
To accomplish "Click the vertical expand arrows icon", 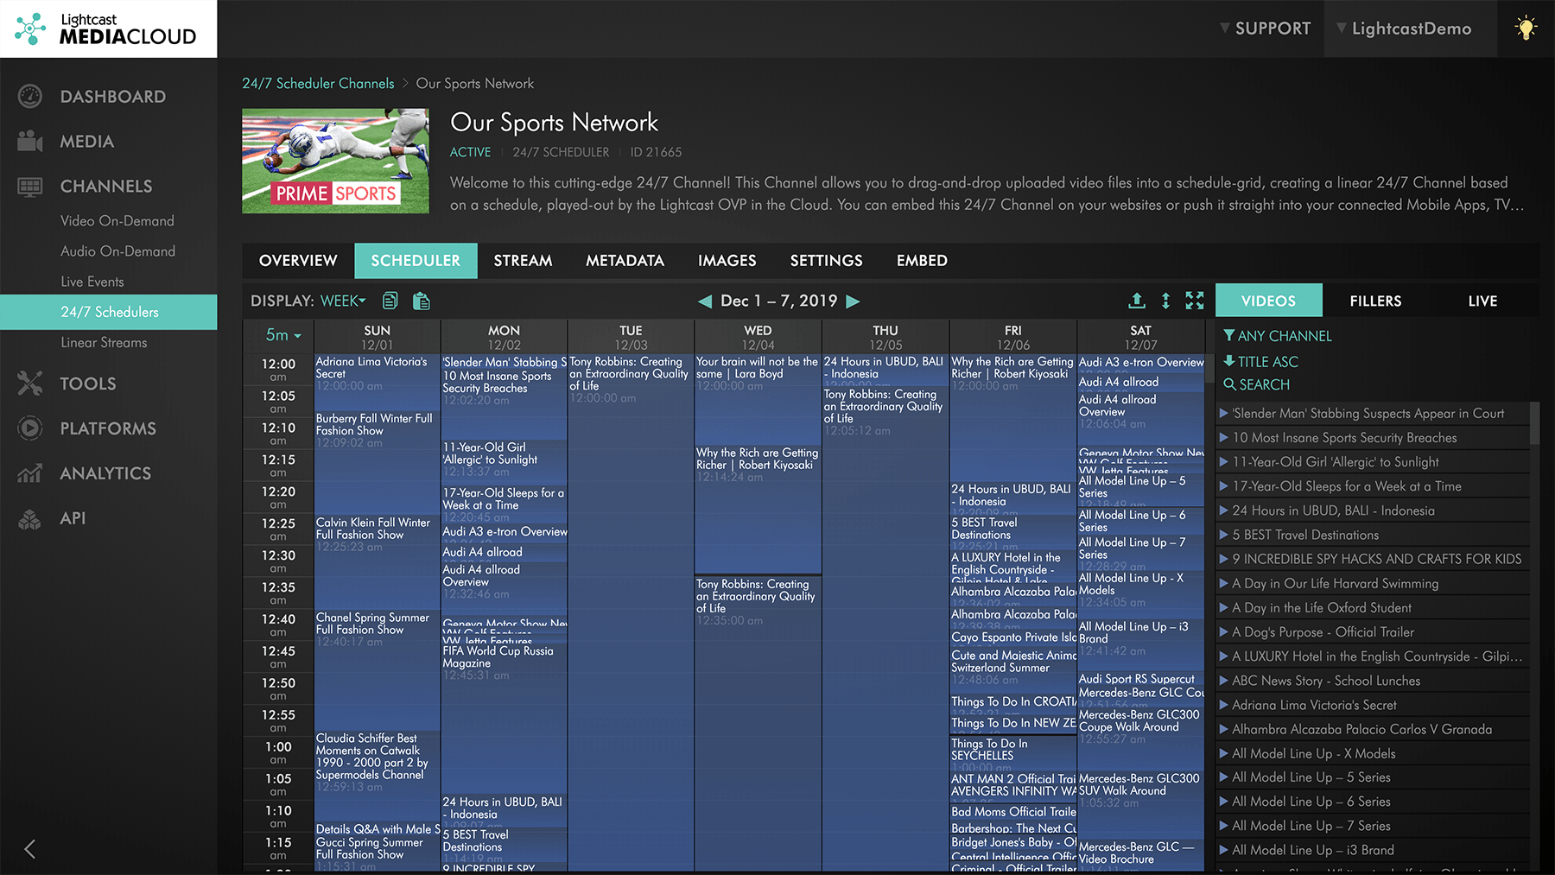I will click(1165, 301).
